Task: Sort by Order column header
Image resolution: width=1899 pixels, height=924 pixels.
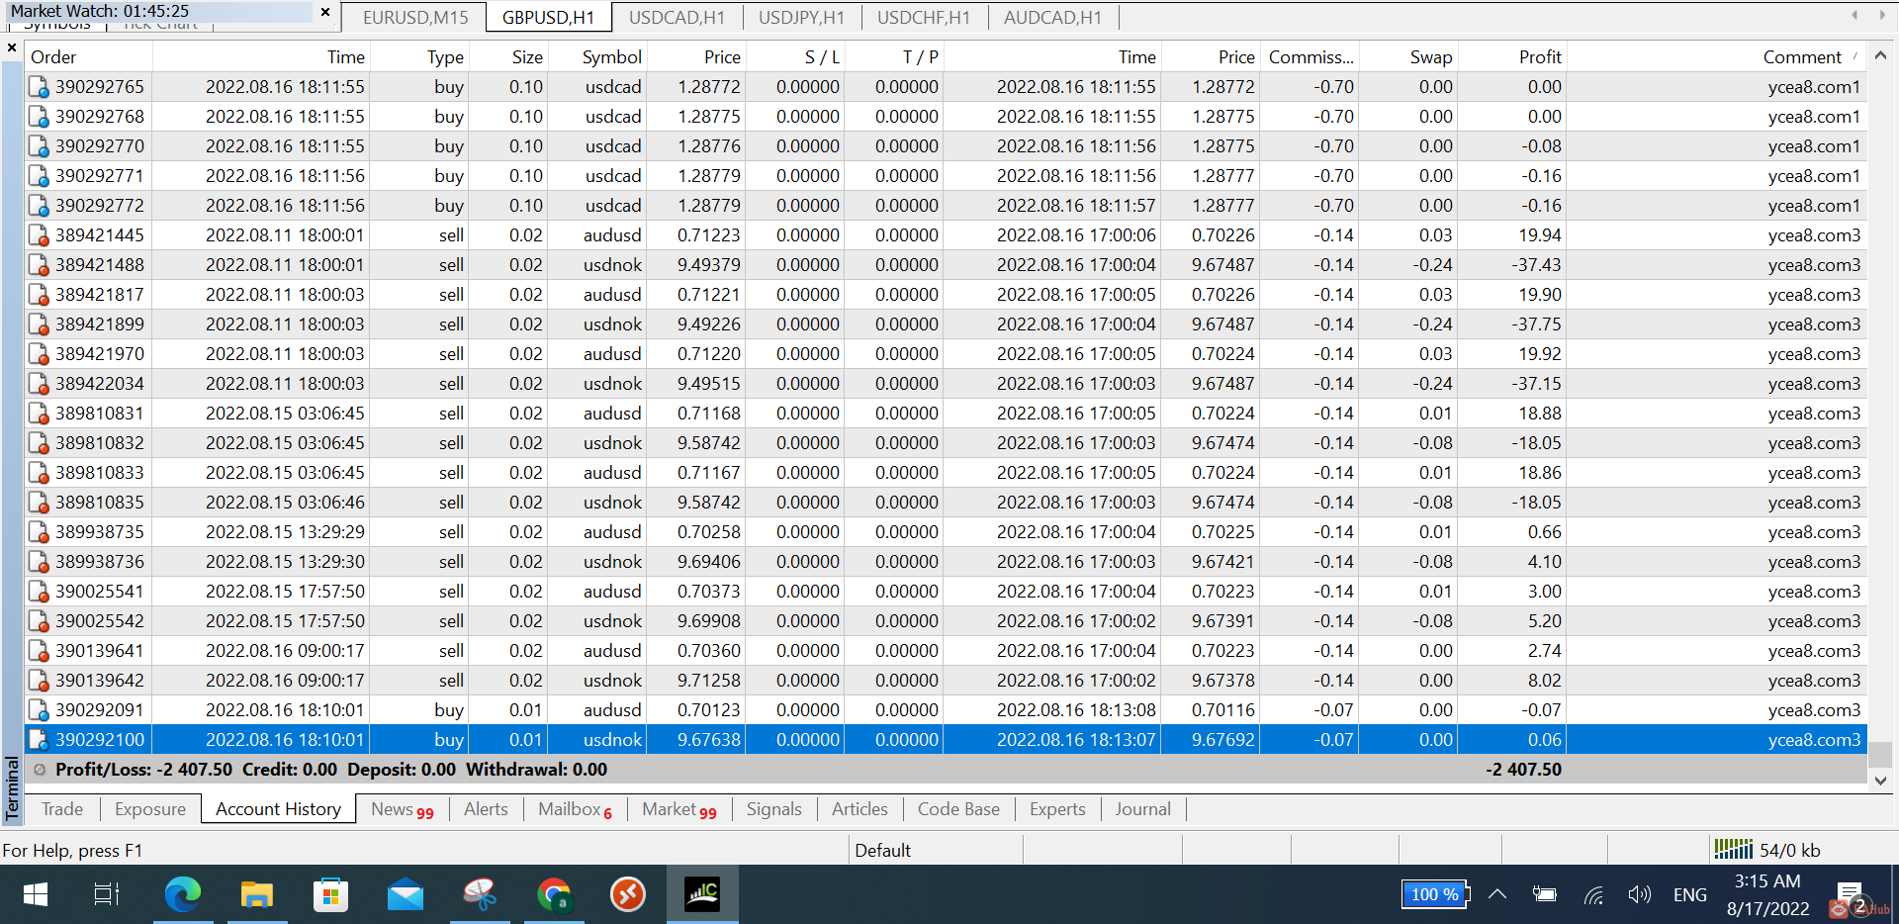Action: point(88,57)
